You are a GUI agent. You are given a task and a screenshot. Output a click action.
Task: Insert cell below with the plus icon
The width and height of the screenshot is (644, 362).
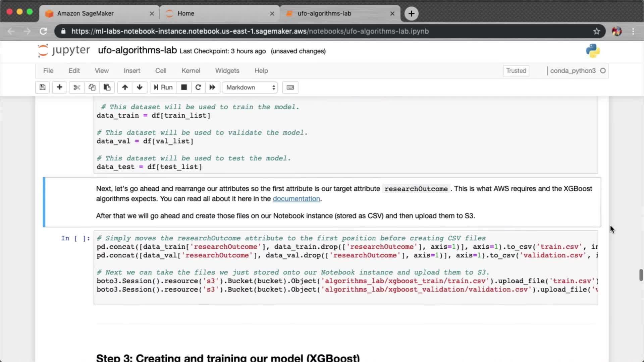59,87
